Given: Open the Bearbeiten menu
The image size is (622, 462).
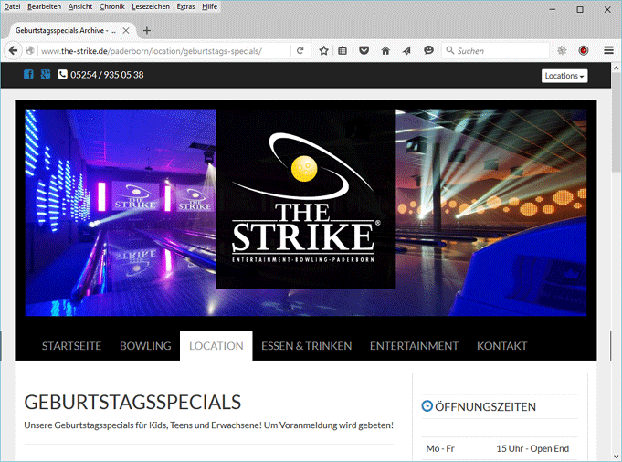Looking at the screenshot, I should point(45,6).
